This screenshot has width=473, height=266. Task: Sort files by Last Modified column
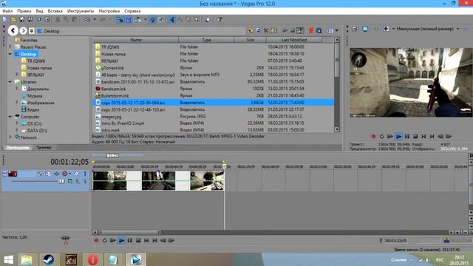point(294,39)
